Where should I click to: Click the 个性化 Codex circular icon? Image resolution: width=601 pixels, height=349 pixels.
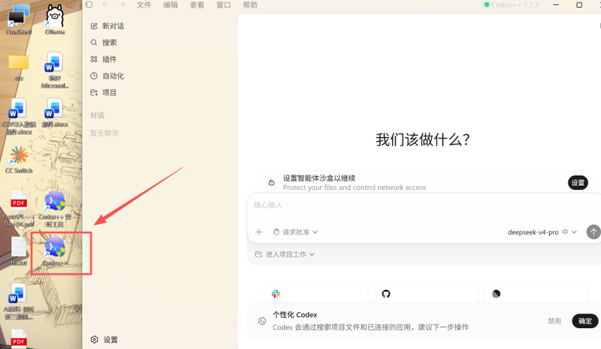tap(262, 321)
